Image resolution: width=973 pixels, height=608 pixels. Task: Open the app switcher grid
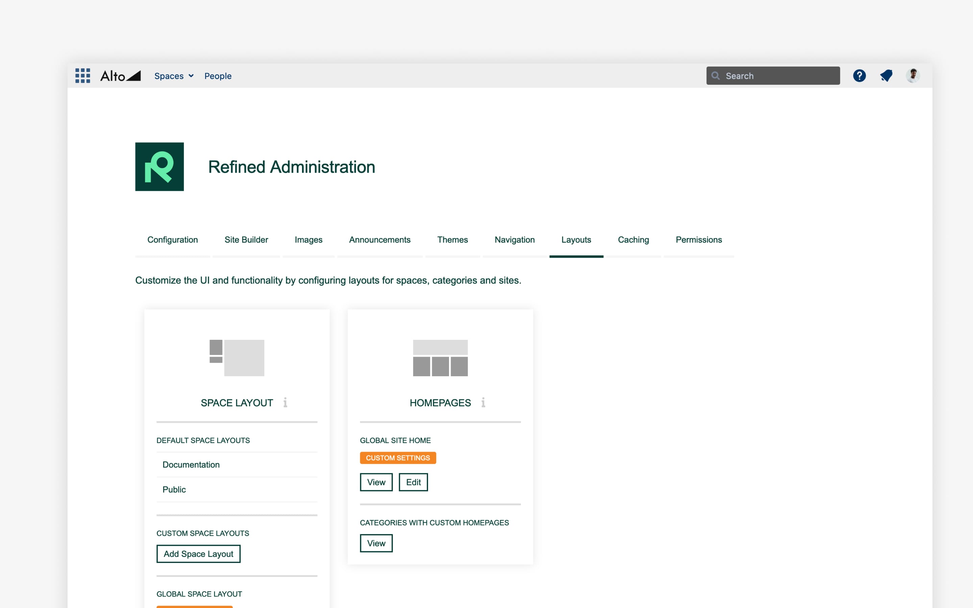tap(82, 76)
